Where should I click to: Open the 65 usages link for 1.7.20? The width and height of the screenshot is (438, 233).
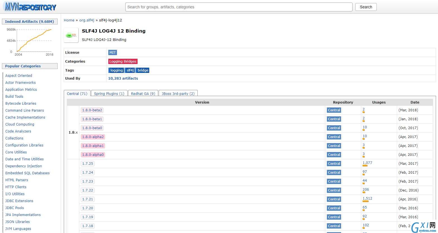[364, 207]
